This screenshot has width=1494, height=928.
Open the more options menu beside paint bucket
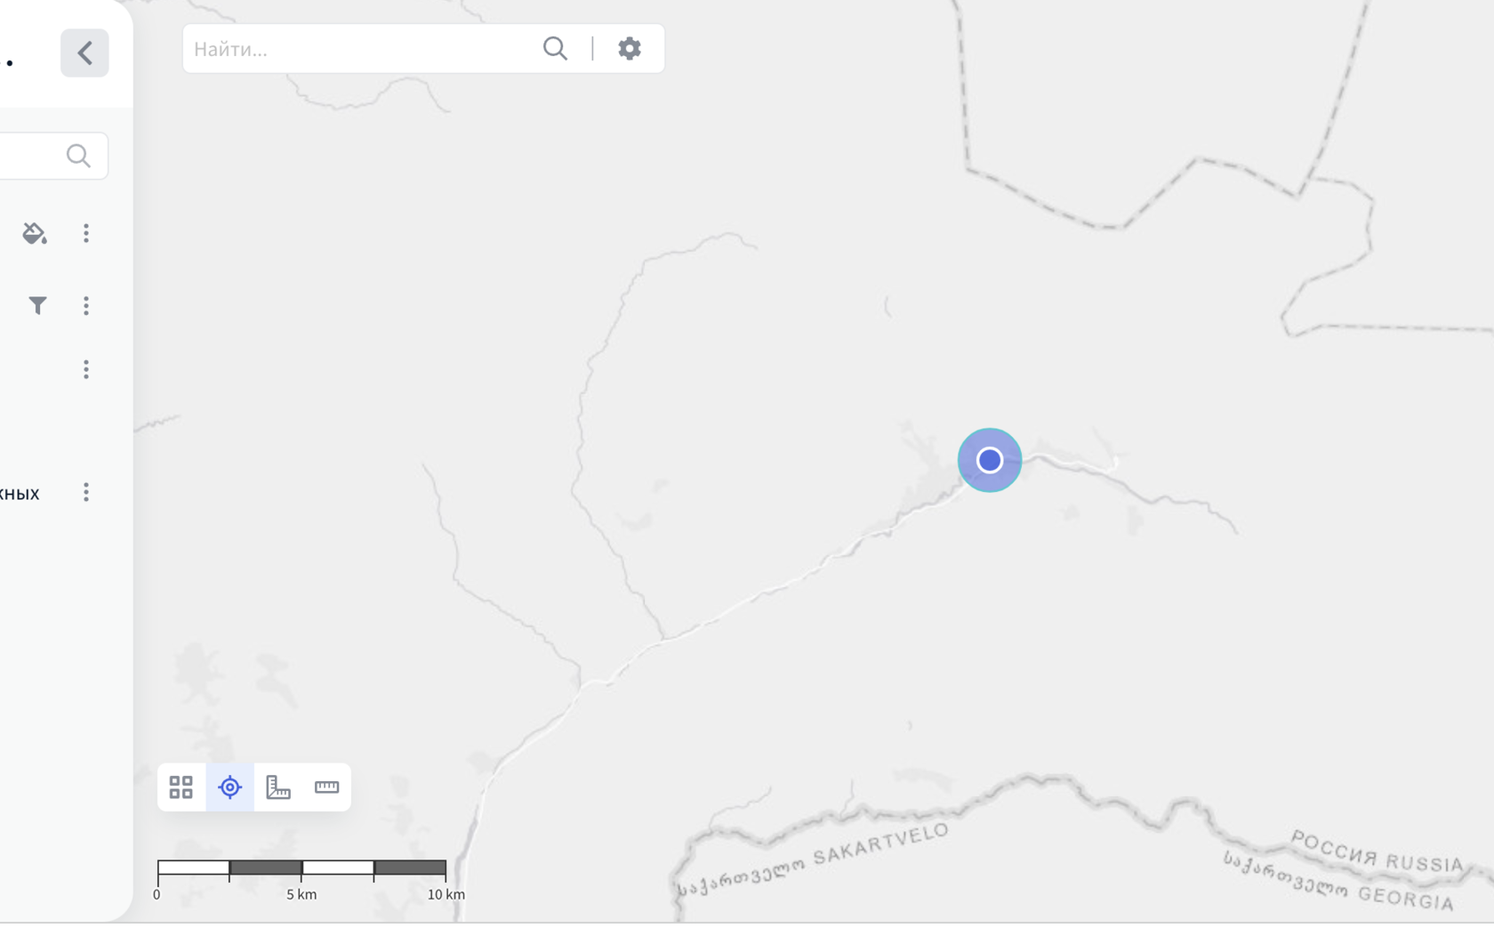click(x=86, y=233)
